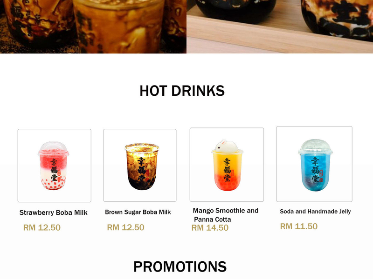
Task: Click the caramelized top of the brown sugar cup
Action: click(142, 147)
